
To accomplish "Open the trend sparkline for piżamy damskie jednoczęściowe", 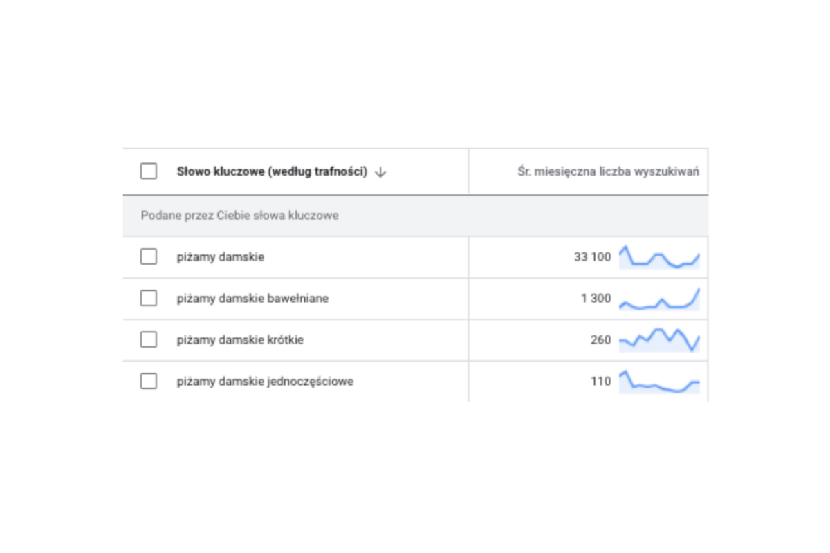I will tap(659, 382).
